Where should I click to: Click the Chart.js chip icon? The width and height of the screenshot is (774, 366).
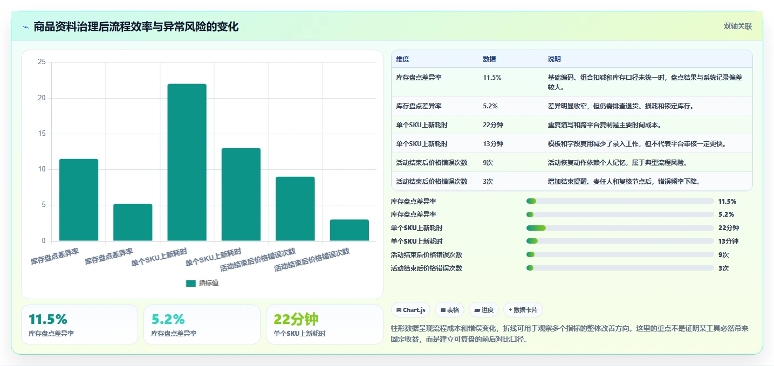click(x=399, y=310)
